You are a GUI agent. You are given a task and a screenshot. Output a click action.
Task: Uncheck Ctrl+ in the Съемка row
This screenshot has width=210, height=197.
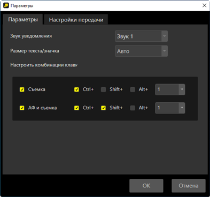76,89
